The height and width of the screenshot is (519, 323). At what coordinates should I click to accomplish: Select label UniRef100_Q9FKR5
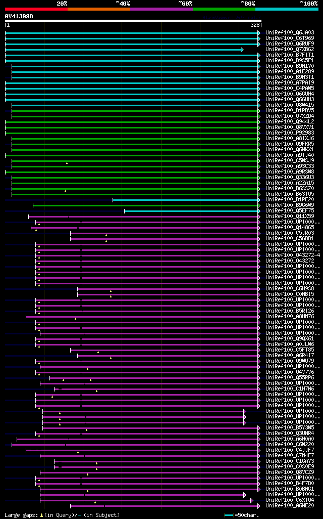290,144
